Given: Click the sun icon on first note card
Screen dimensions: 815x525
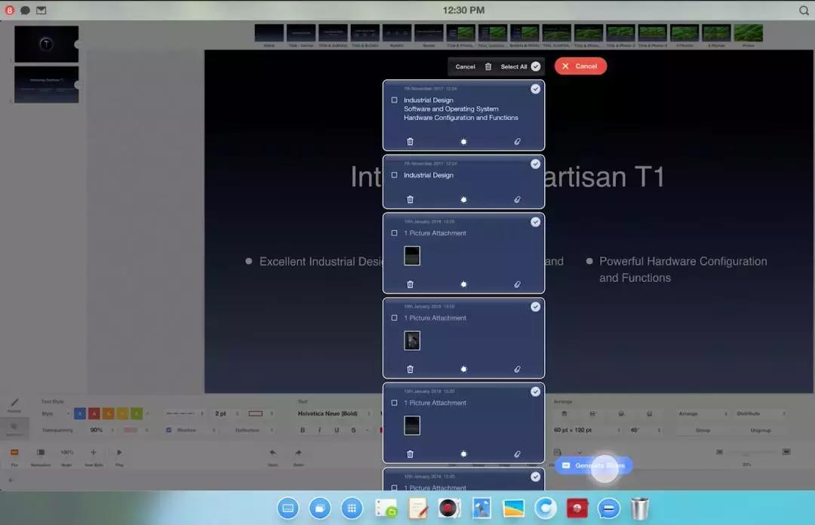Looking at the screenshot, I should click(x=463, y=142).
